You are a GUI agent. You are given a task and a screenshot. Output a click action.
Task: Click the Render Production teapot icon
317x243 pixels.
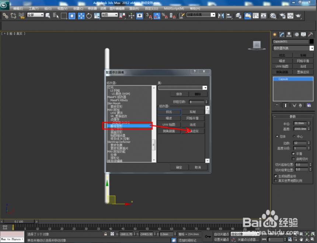point(299,16)
